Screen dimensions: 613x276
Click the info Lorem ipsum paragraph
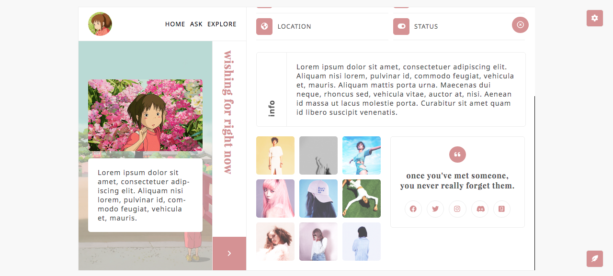tap(405, 89)
